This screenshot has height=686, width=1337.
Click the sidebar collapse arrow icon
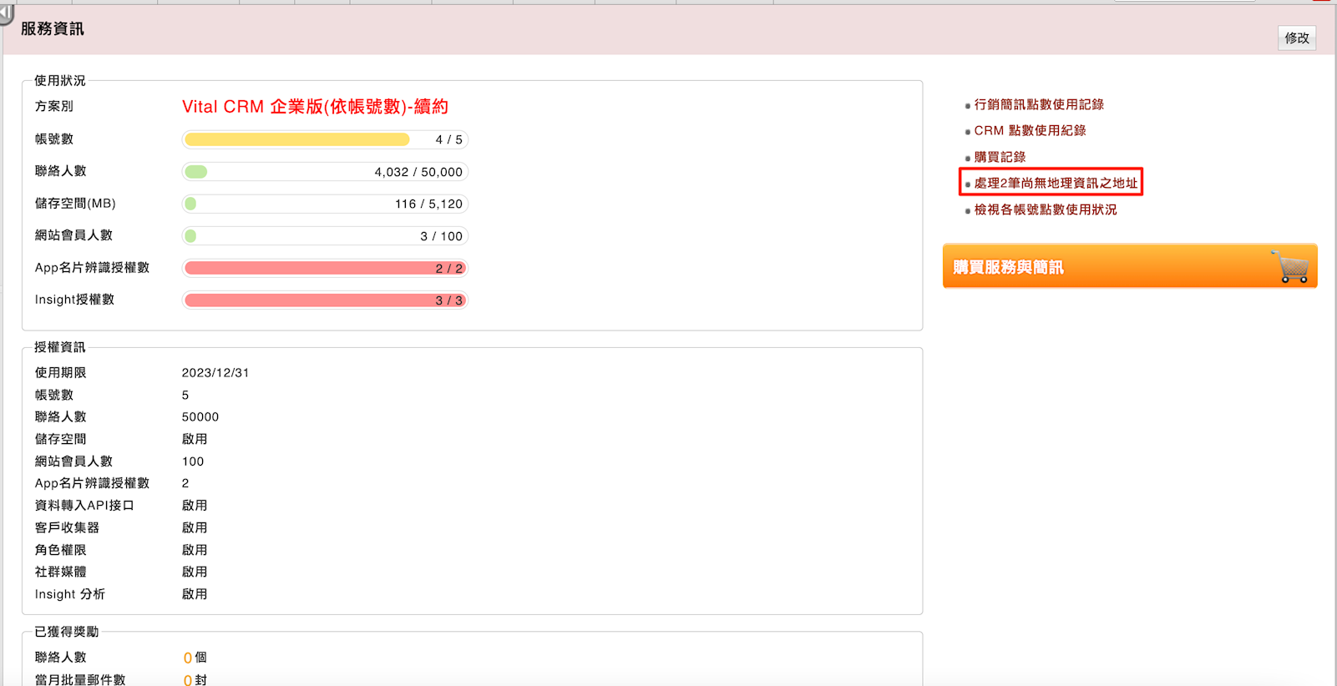[6, 13]
